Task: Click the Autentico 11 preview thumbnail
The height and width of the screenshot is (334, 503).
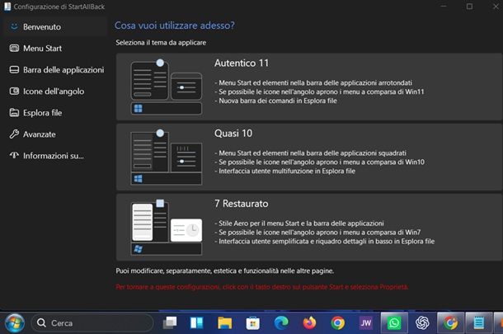Action: coord(167,87)
